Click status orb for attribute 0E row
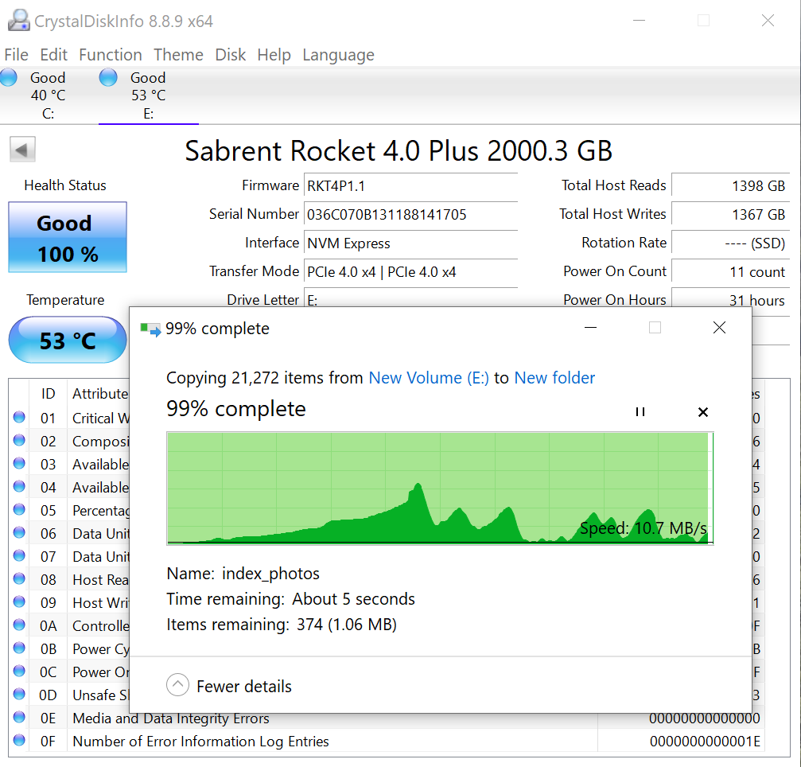Screen dimensions: 801x767 coord(19,718)
